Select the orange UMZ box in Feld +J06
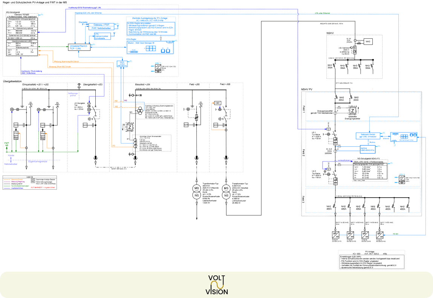433x298 pixels. pyautogui.click(x=217, y=103)
